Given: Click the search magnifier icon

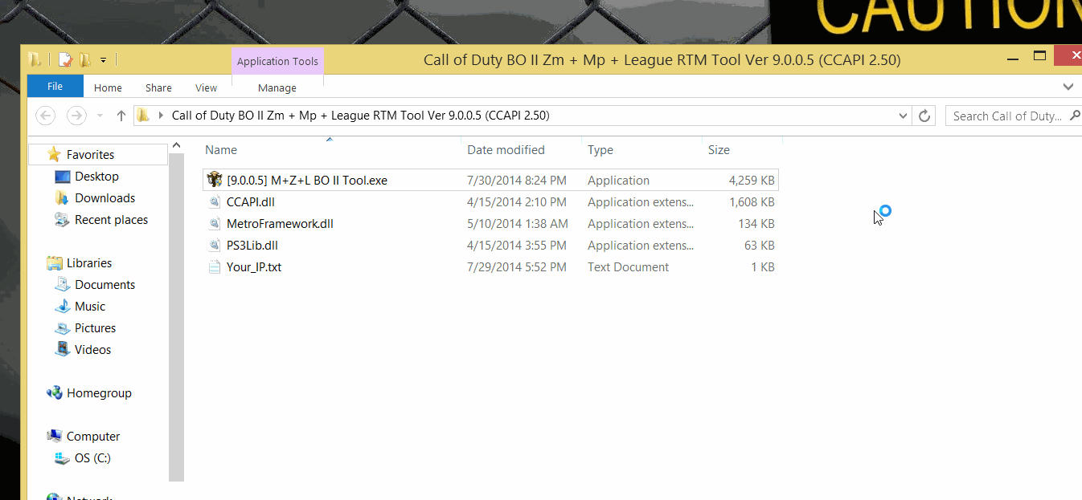Looking at the screenshot, I should (1075, 116).
